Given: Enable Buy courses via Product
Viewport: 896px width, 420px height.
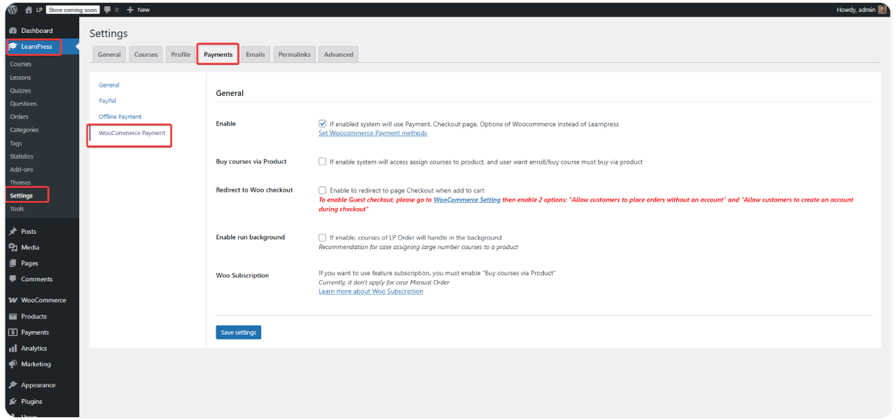Looking at the screenshot, I should coord(322,162).
